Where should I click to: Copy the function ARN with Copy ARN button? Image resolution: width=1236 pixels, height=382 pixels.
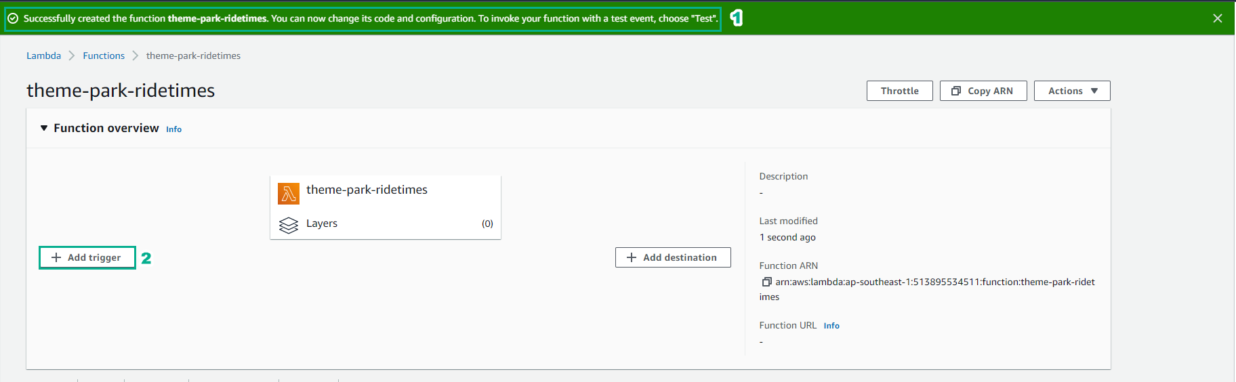click(x=983, y=91)
